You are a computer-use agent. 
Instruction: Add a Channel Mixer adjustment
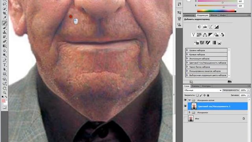222,35
